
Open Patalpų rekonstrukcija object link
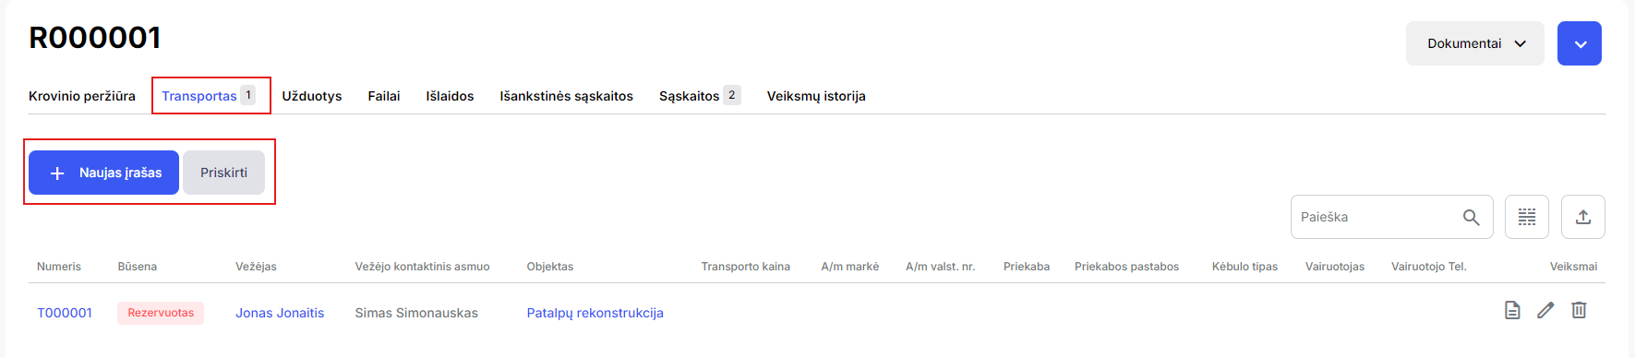coord(595,313)
